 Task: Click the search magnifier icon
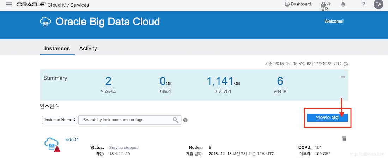point(175,120)
